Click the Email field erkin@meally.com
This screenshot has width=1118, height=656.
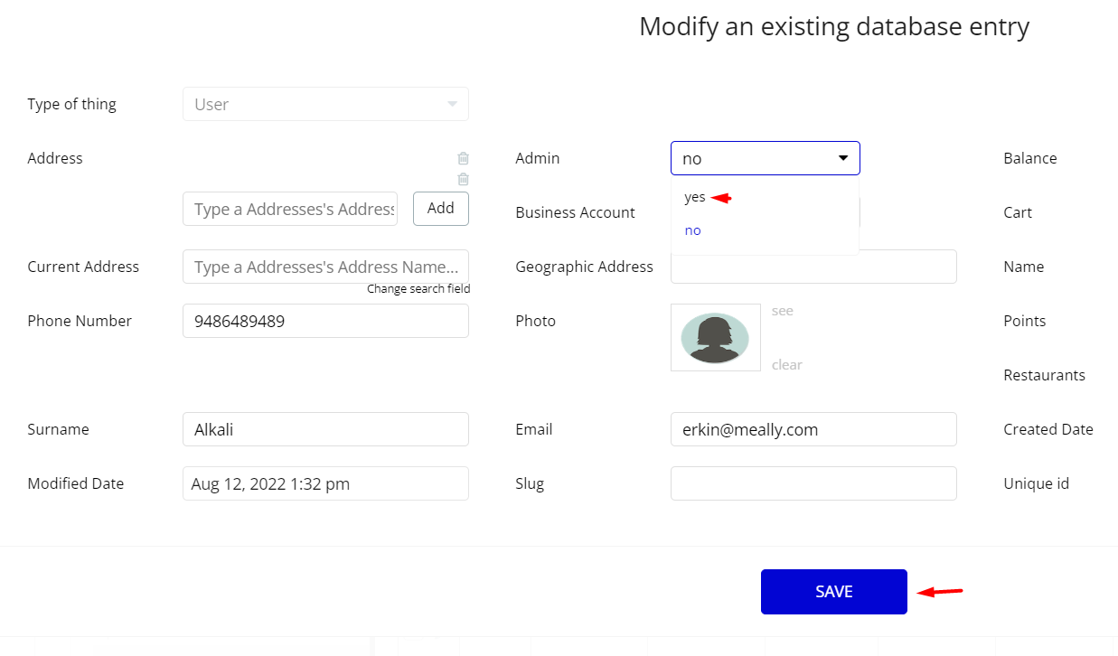813,429
